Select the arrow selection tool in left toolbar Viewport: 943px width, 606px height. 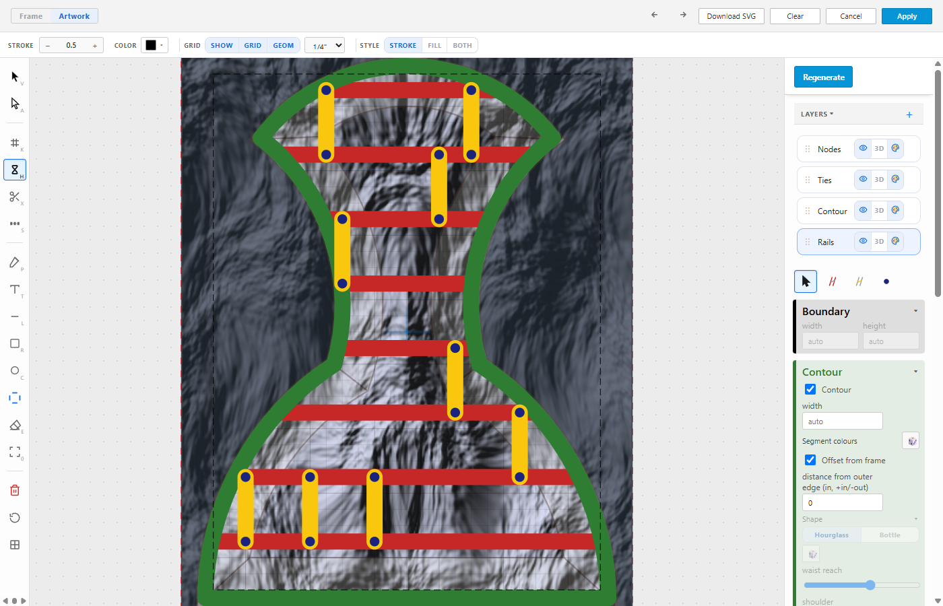point(15,77)
